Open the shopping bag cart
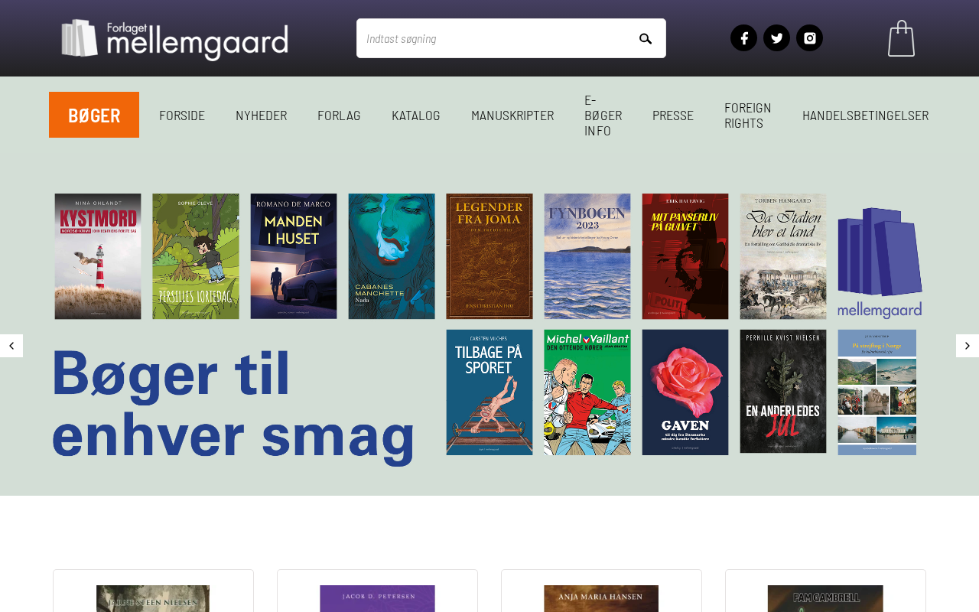 pos(901,38)
